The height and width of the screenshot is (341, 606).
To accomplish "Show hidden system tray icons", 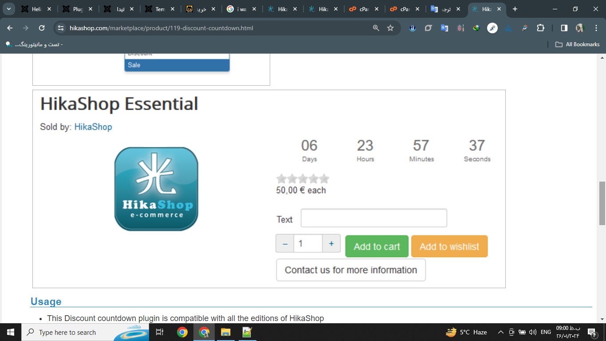I will [501, 332].
